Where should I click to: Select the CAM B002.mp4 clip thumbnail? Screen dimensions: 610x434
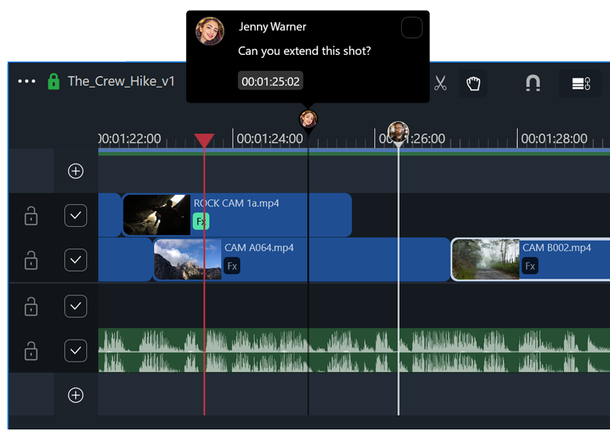pos(486,260)
